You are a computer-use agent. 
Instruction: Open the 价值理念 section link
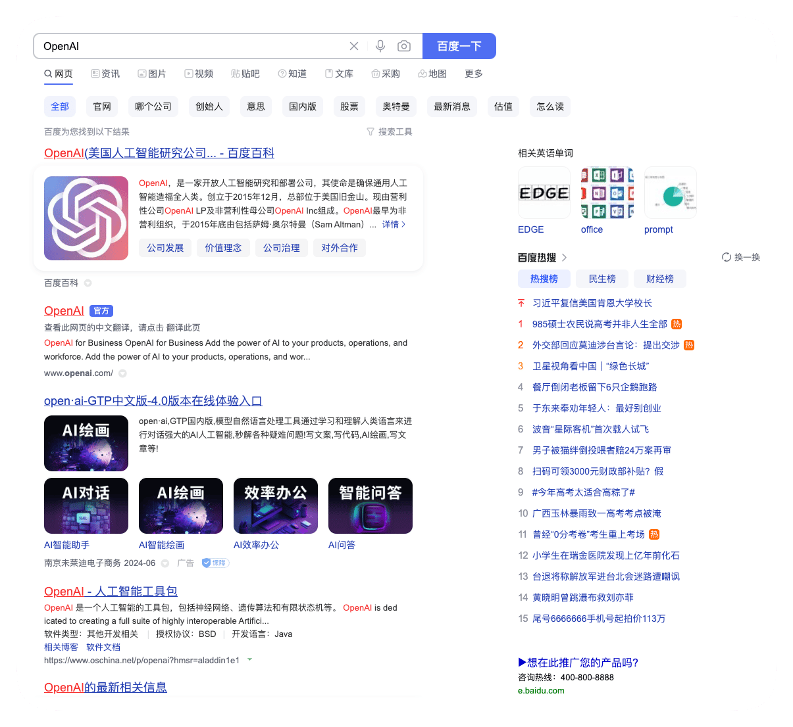tap(223, 248)
